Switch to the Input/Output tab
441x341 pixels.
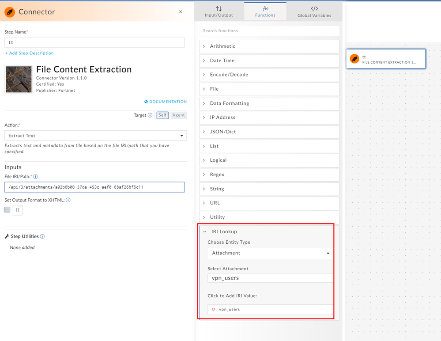coord(219,11)
